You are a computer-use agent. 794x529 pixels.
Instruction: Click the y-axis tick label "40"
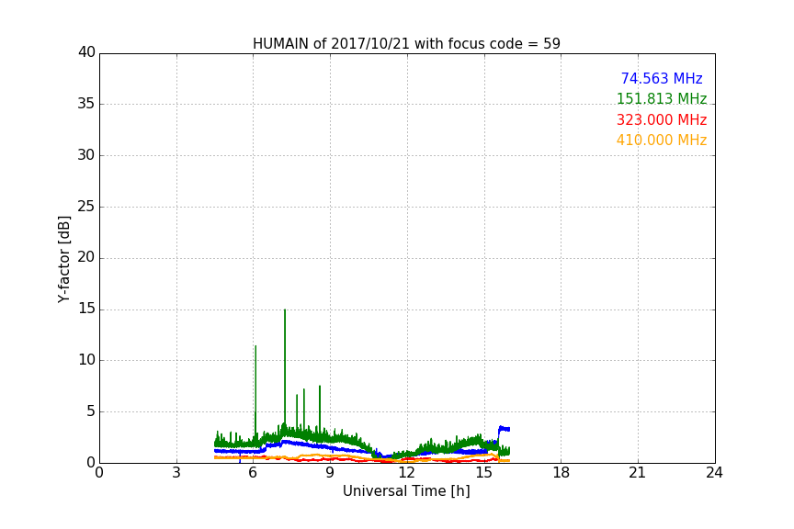[x=86, y=52]
